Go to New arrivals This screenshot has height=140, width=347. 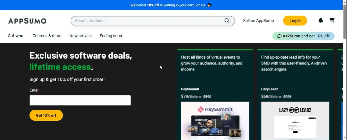point(81,36)
